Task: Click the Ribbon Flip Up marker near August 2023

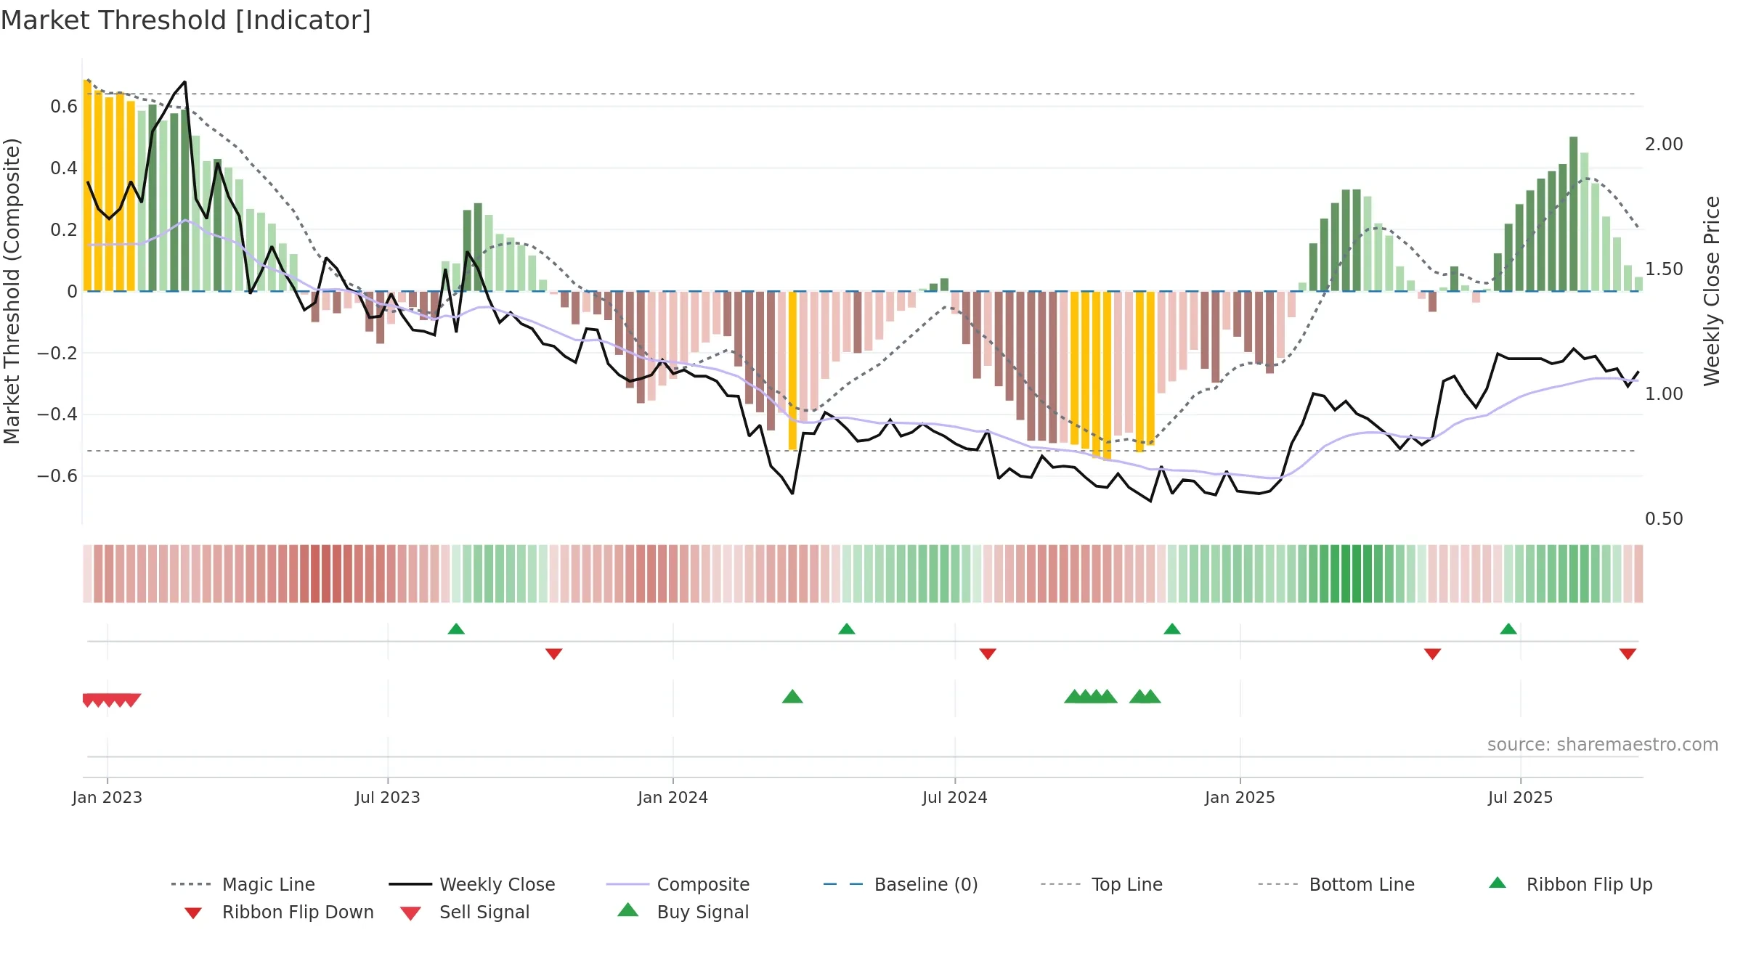Action: (456, 629)
